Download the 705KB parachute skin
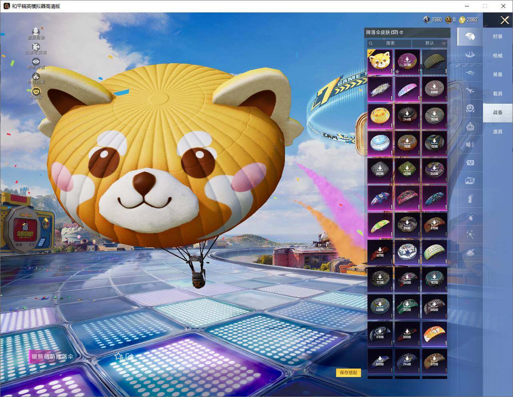The image size is (513, 397). click(x=435, y=116)
